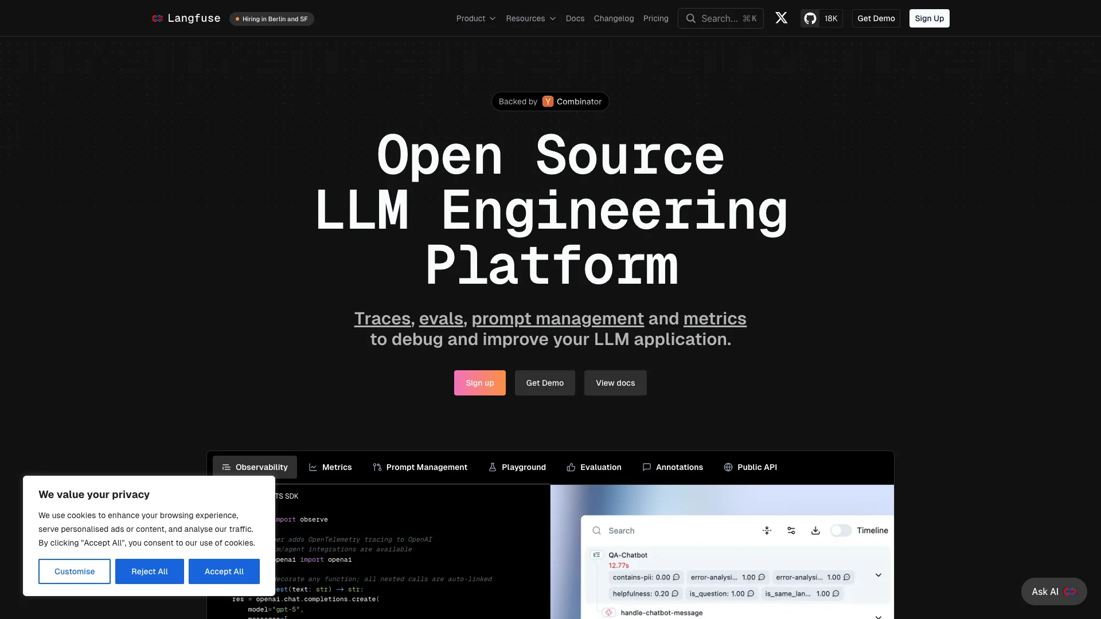
Task: Open trace view settings sliders icon
Action: [791, 531]
